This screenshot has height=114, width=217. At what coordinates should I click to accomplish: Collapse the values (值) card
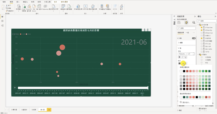pyautogui.click(x=179, y=48)
